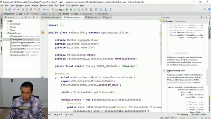Click the Make Project hammer icon
This screenshot has width=211, height=119.
coord(53,10)
